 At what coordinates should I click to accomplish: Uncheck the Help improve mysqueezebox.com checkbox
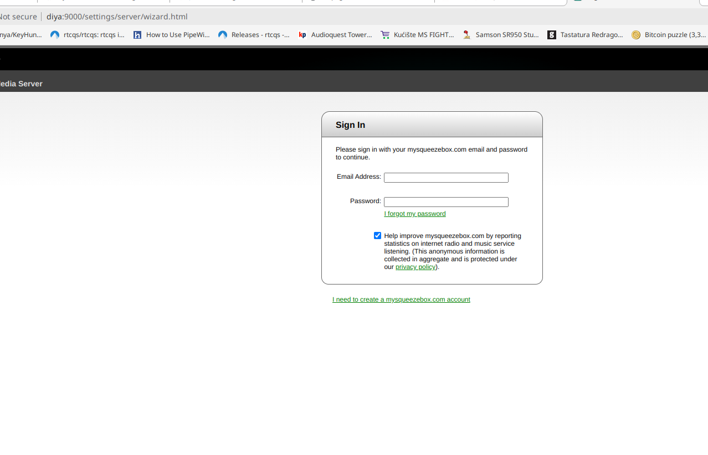click(x=378, y=236)
